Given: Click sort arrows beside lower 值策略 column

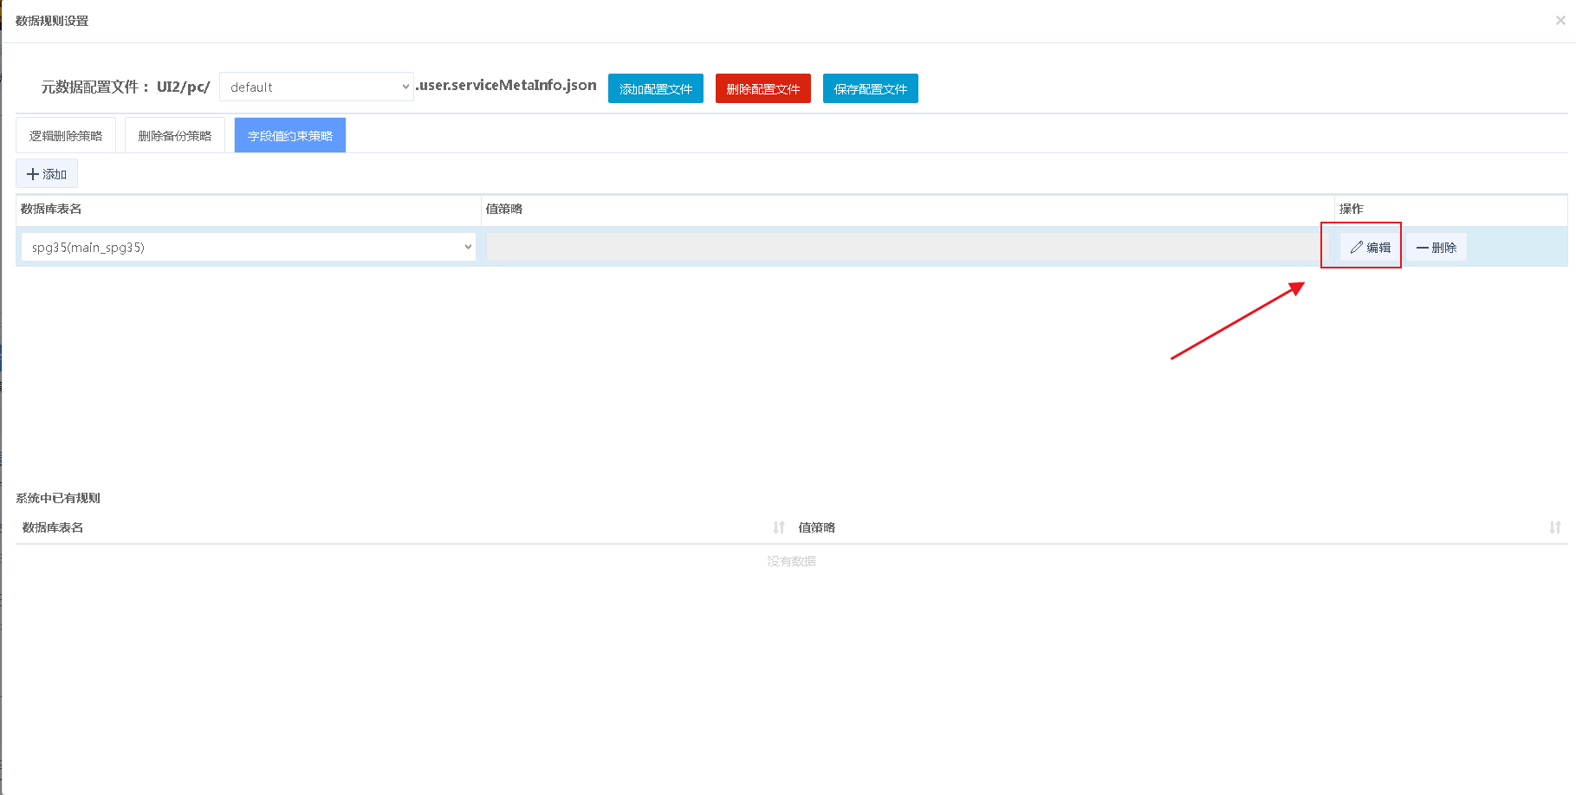Looking at the screenshot, I should point(1554,527).
